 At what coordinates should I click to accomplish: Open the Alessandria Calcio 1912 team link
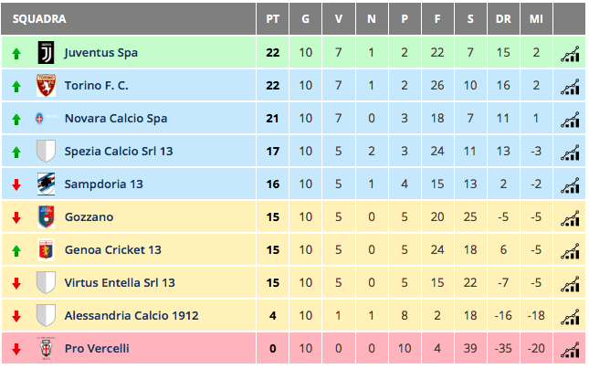(131, 316)
